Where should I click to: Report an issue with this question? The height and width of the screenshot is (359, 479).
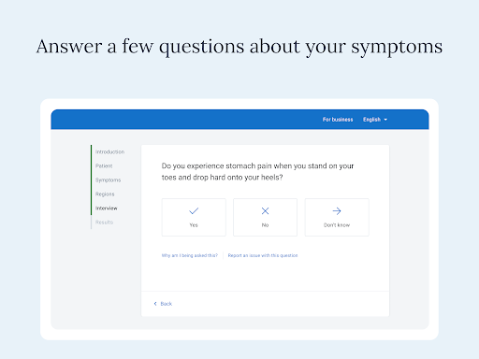[263, 255]
